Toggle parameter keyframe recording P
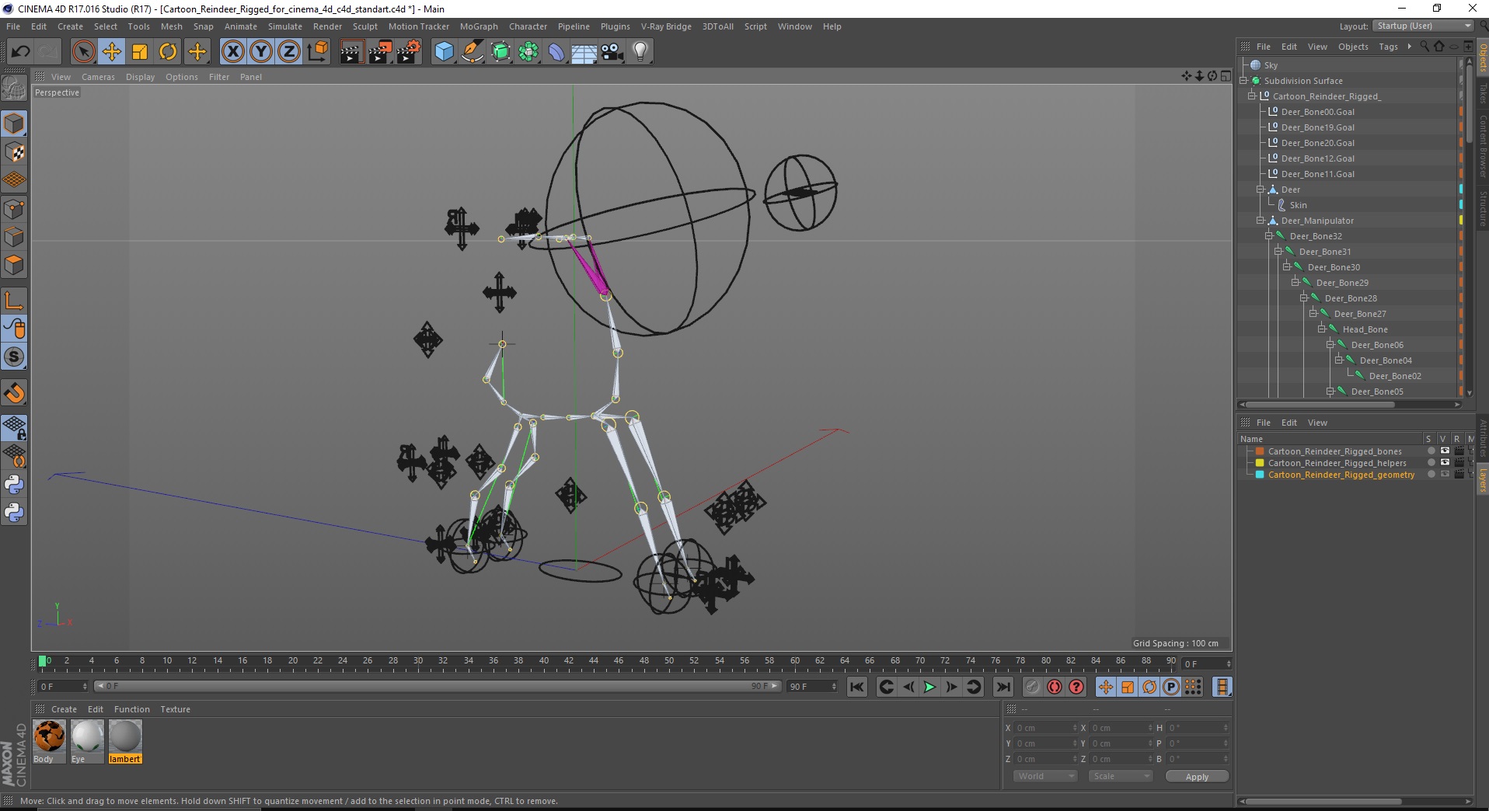1489x811 pixels. point(1171,687)
